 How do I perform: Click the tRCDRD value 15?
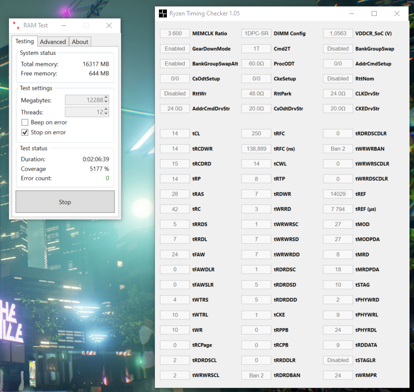(175, 164)
